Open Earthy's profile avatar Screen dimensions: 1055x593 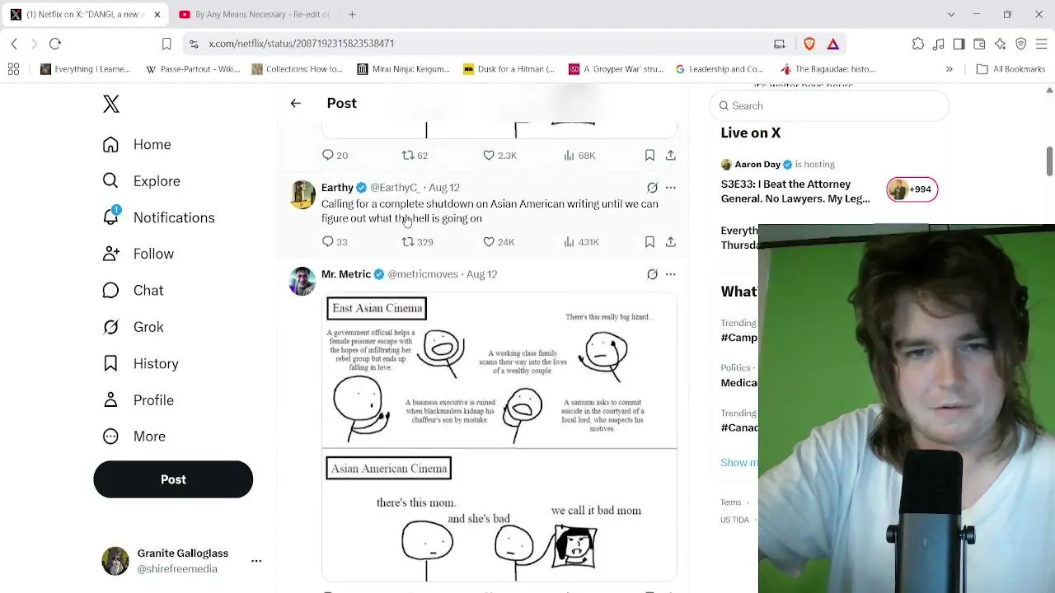[x=302, y=194]
